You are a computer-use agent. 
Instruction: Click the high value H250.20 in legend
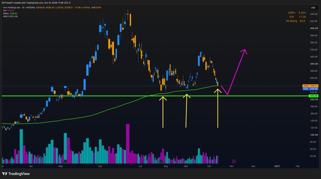[x=50, y=8]
